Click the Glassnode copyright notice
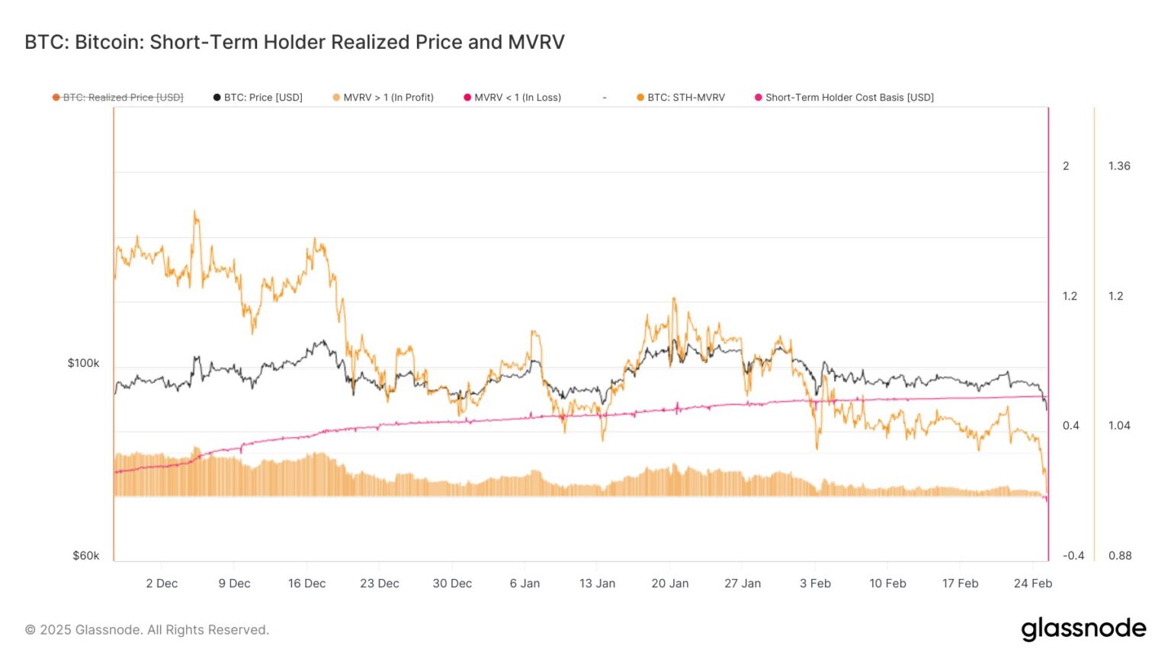This screenshot has width=1171, height=659. click(147, 630)
